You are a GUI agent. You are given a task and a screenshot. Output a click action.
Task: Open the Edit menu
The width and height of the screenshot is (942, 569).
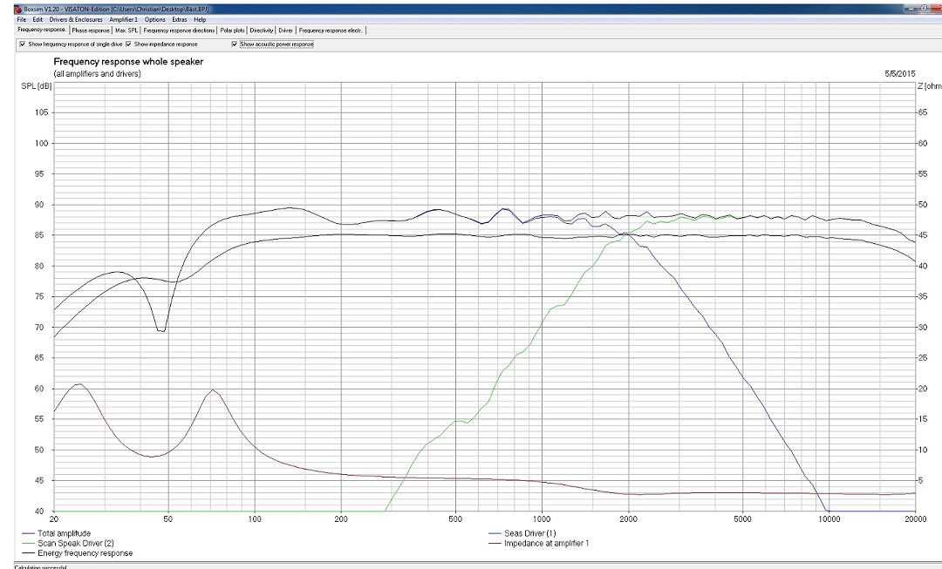point(38,20)
